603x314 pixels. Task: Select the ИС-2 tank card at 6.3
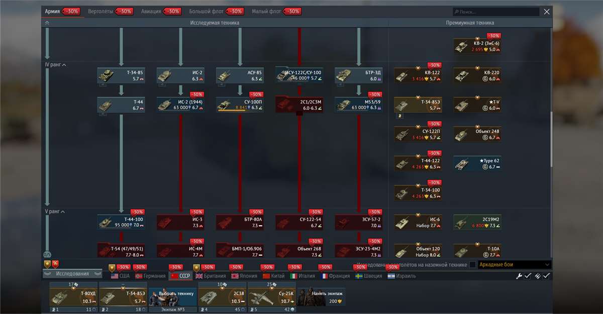(x=180, y=75)
